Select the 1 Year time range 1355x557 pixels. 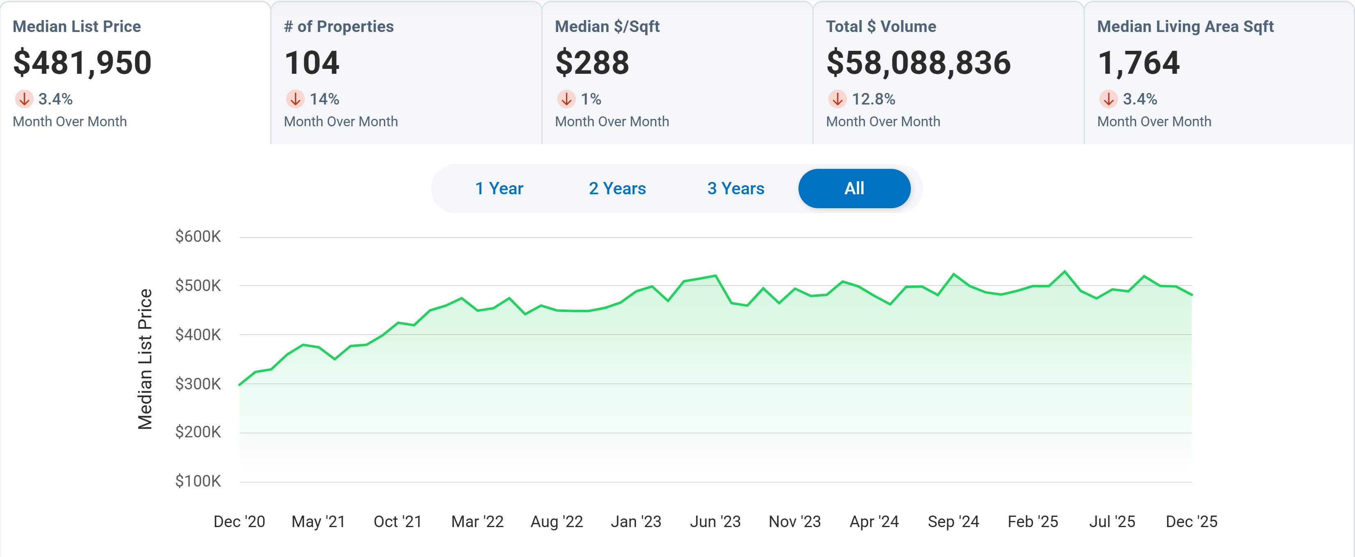499,189
